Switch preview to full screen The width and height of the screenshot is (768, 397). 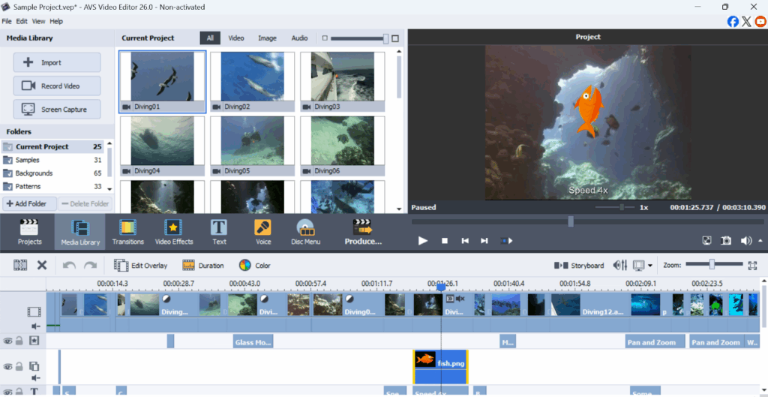pos(706,240)
